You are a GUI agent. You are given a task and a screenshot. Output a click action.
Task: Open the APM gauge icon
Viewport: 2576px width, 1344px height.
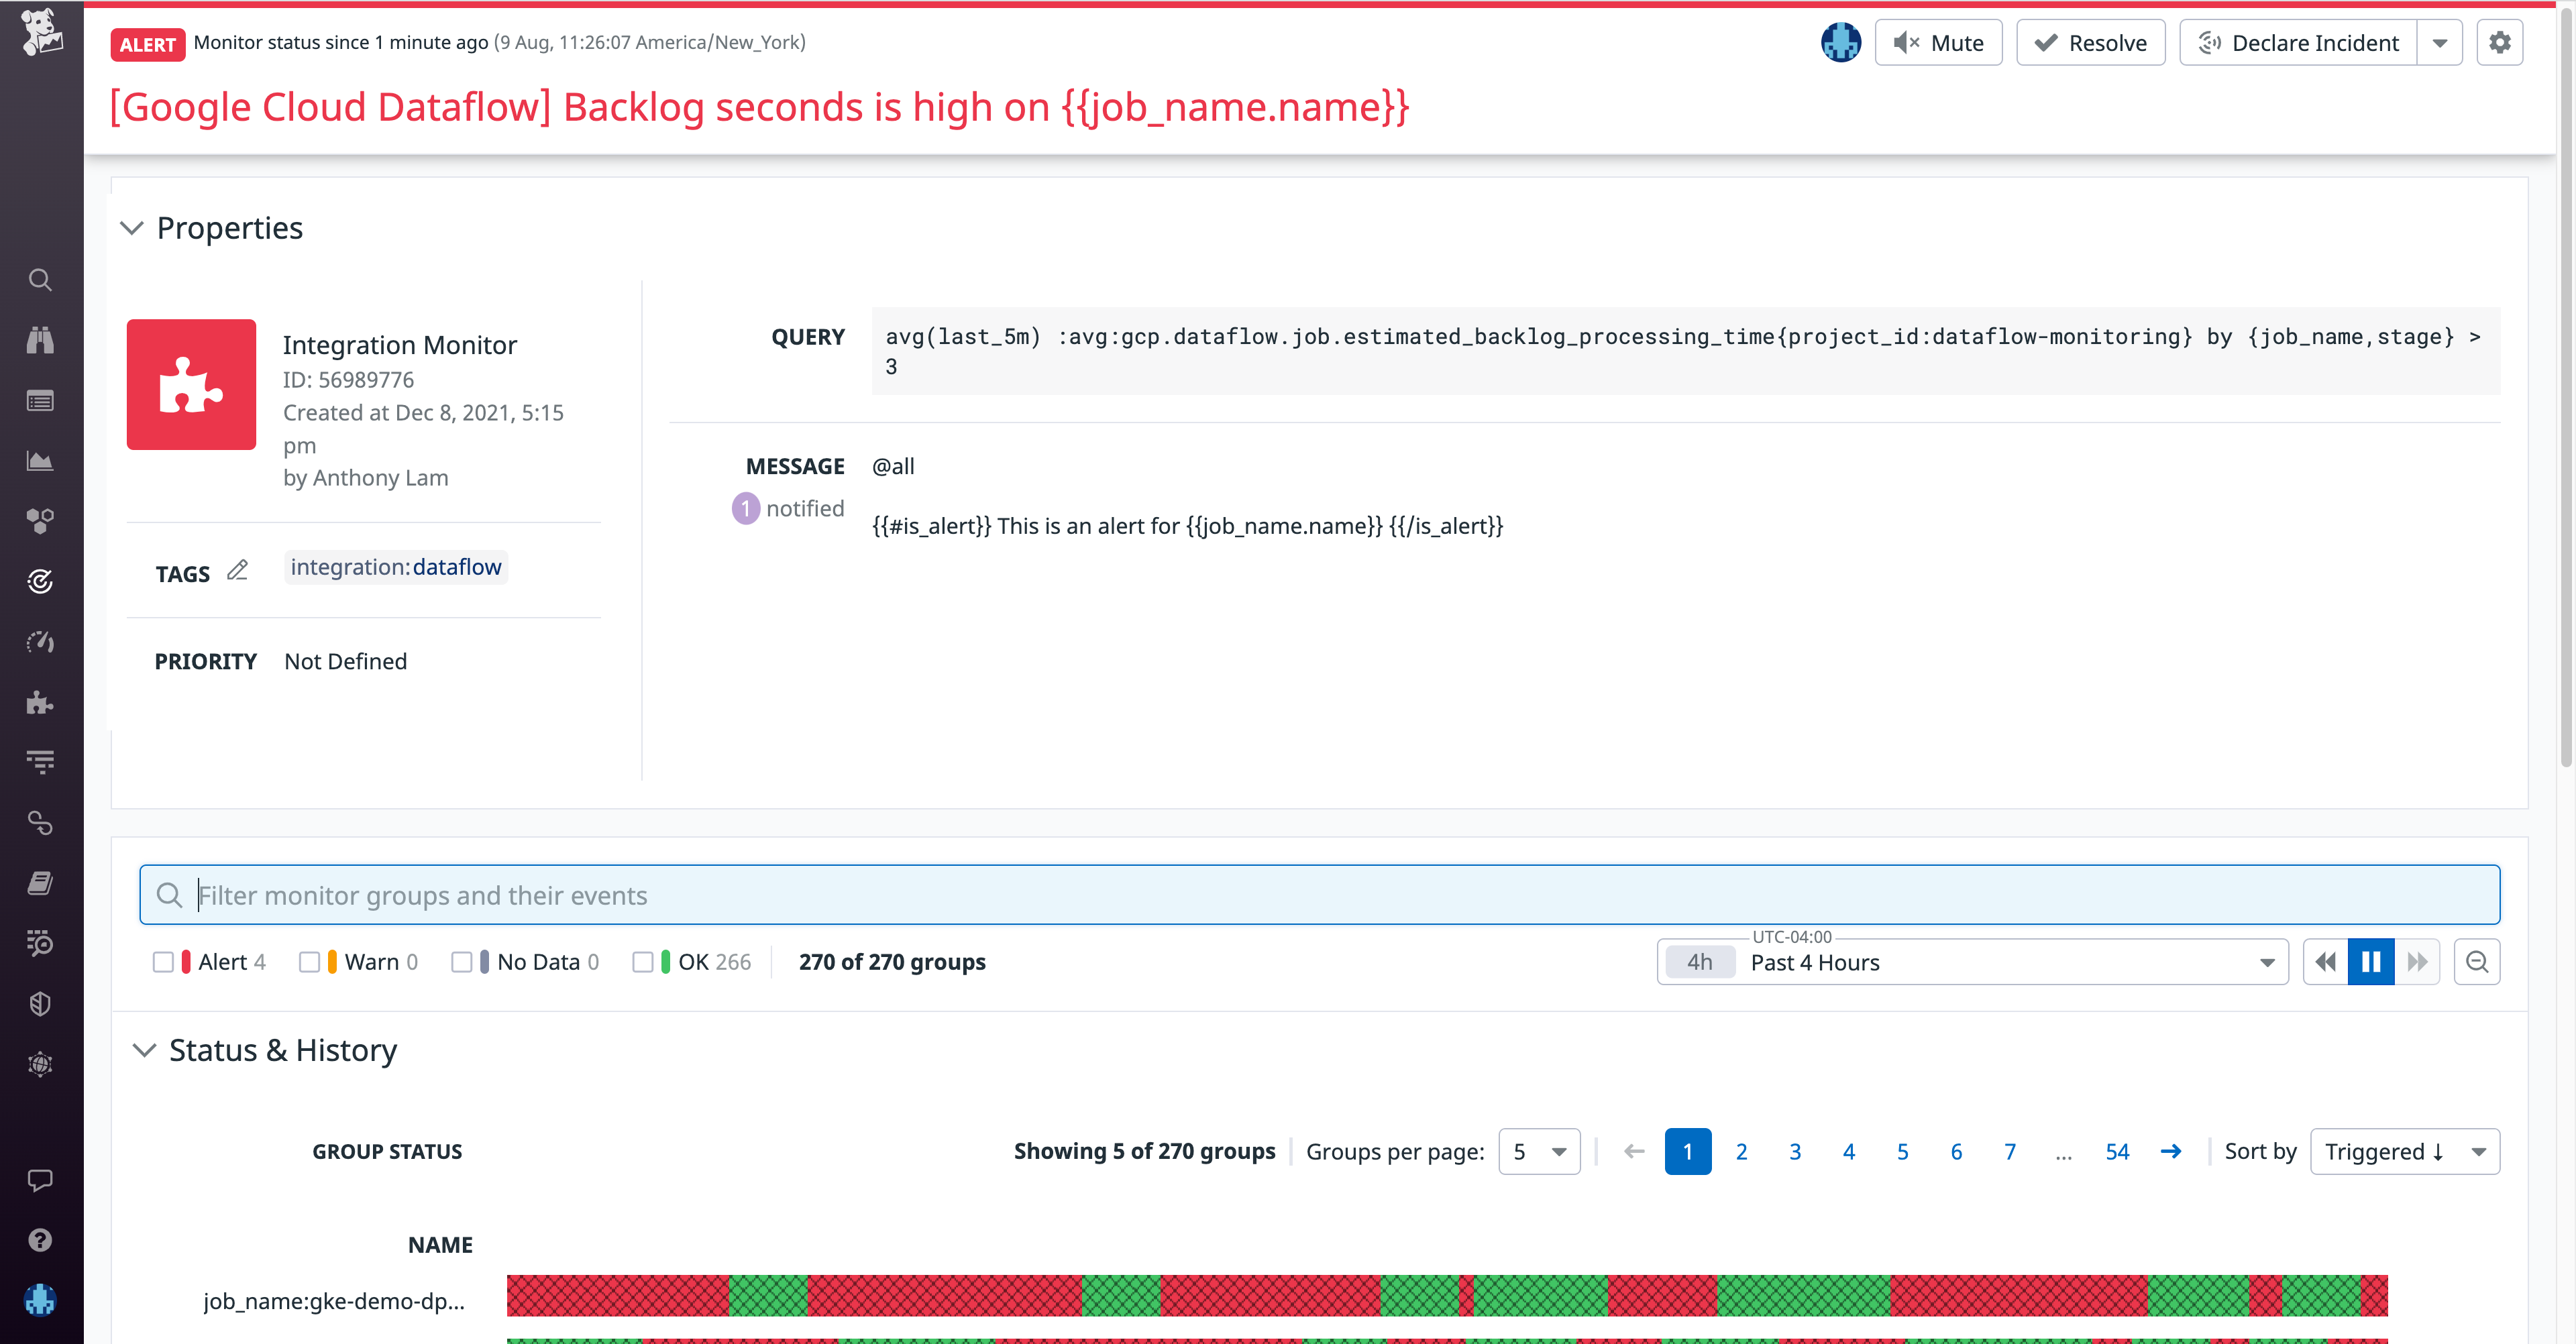pyautogui.click(x=40, y=642)
